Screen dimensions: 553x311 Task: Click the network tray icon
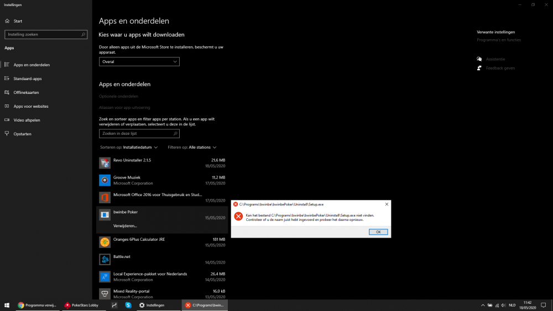[497, 305]
